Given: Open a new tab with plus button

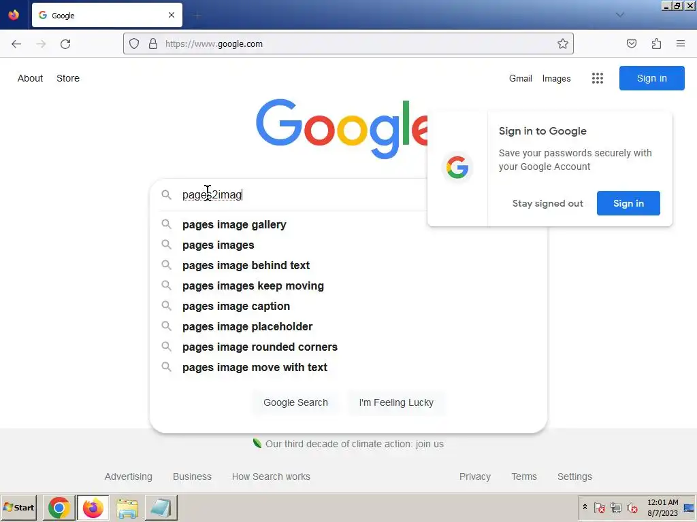Looking at the screenshot, I should tap(197, 16).
